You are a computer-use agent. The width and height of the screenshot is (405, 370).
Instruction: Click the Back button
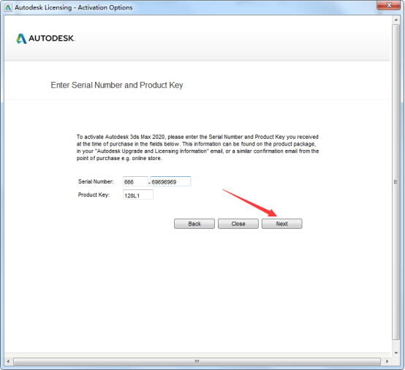pos(194,224)
